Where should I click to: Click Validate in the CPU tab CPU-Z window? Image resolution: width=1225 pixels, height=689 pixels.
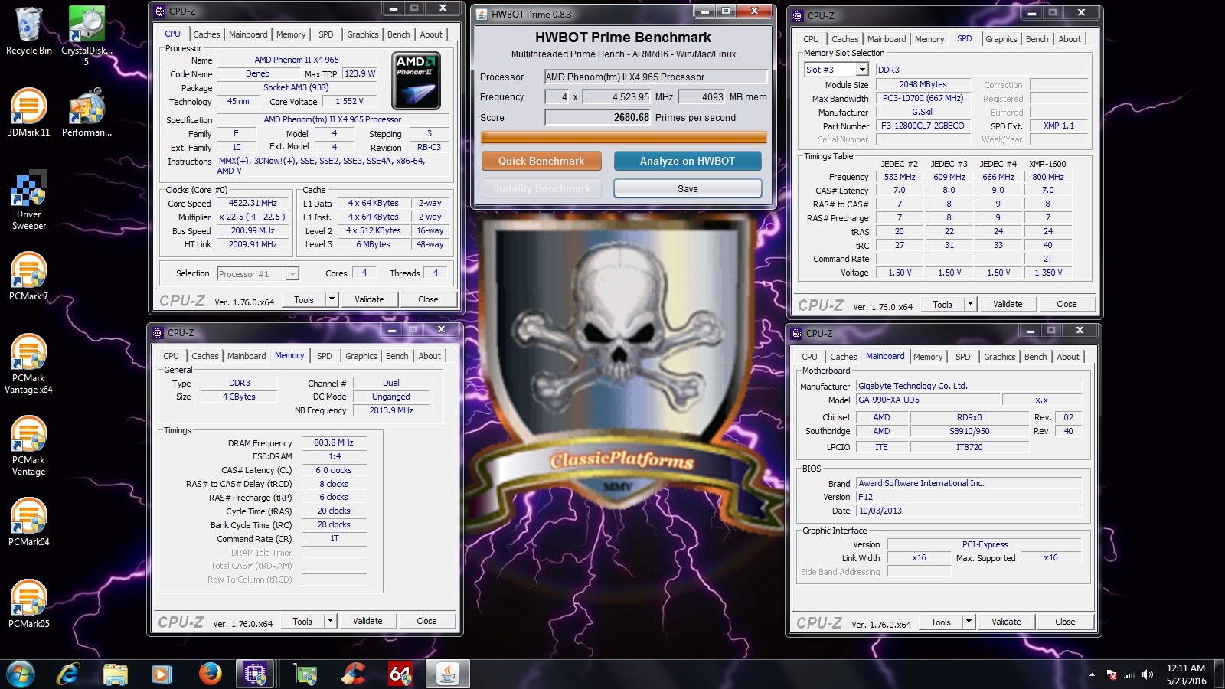click(369, 299)
